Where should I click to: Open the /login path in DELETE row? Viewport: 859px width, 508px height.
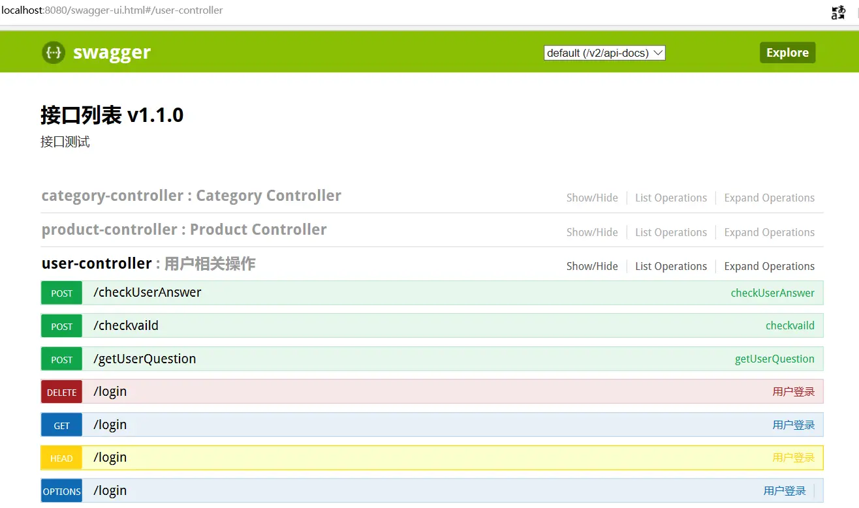tap(110, 391)
